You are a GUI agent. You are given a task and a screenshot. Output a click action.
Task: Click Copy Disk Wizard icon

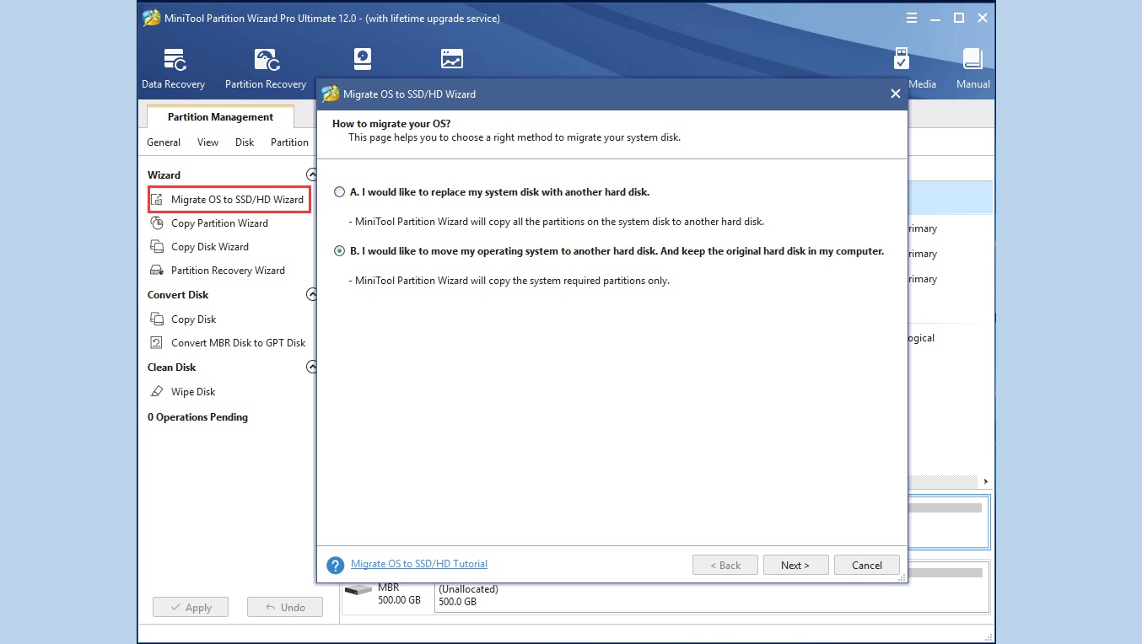(157, 247)
